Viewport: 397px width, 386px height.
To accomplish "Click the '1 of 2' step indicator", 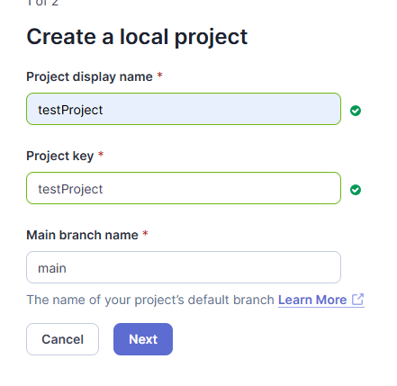I will coord(42,3).
